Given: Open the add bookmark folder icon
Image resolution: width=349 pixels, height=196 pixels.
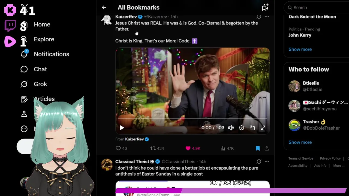Looking at the screenshot, I should 265,7.
